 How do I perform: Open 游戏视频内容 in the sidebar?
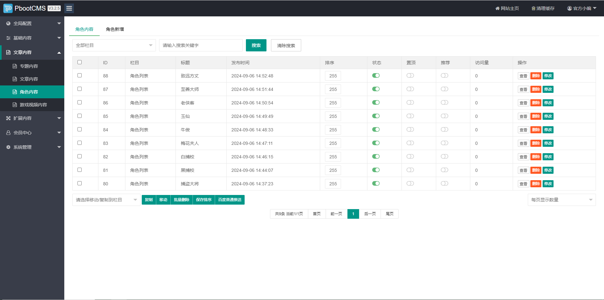[x=32, y=105]
